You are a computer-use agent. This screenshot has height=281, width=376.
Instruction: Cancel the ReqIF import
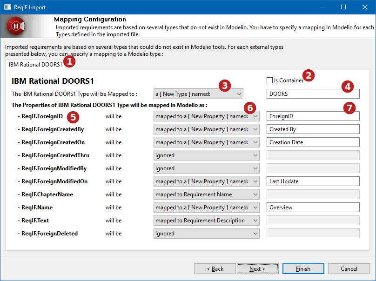[349, 269]
